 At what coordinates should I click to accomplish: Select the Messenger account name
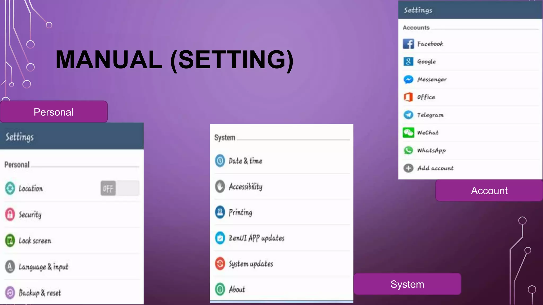pyautogui.click(x=432, y=79)
